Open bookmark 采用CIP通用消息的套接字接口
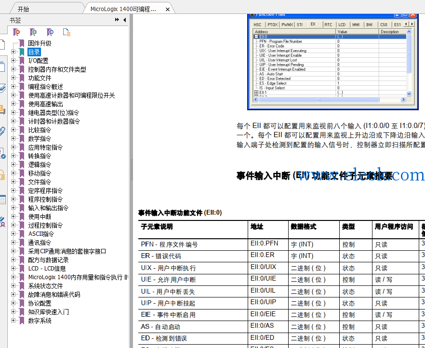 coord(67,251)
